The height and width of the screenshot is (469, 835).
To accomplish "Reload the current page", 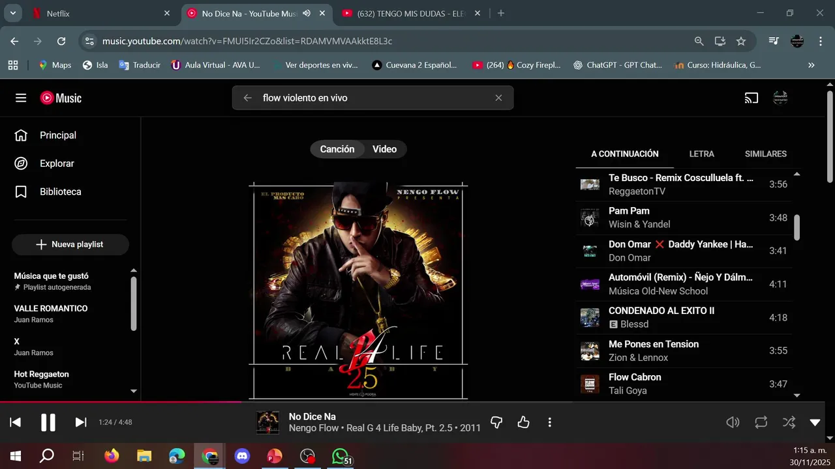I will [61, 41].
